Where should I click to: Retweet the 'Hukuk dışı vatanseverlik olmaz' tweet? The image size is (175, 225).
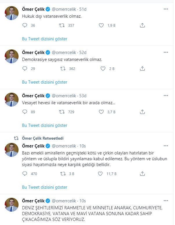pos(62,26)
